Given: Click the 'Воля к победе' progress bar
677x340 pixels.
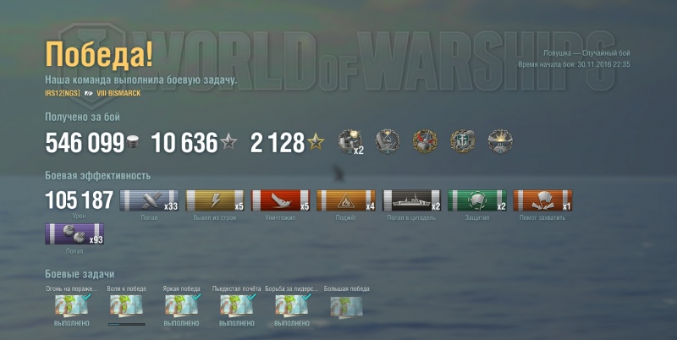Looking at the screenshot, I should click(126, 324).
